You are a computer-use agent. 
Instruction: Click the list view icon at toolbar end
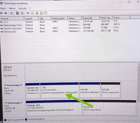pos(46,13)
